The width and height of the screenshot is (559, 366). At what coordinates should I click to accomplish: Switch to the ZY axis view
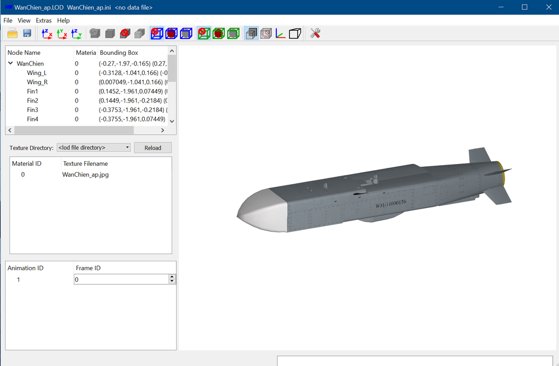tap(76, 34)
